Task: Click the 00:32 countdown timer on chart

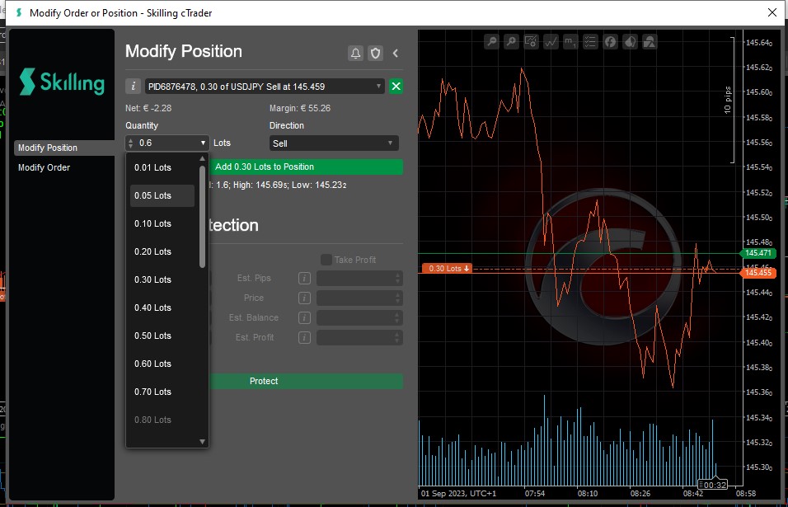Action: pos(713,485)
